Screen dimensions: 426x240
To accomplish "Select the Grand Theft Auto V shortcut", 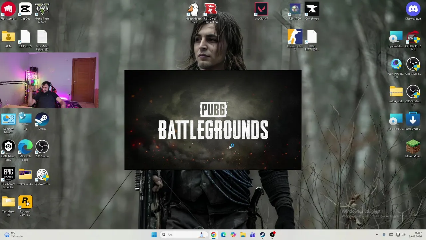I will pyautogui.click(x=42, y=13).
